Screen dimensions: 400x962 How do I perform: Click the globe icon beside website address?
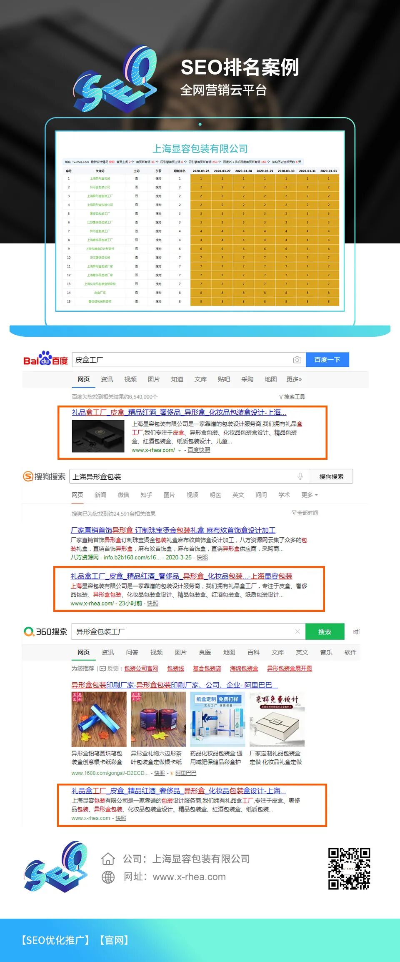pos(108,877)
